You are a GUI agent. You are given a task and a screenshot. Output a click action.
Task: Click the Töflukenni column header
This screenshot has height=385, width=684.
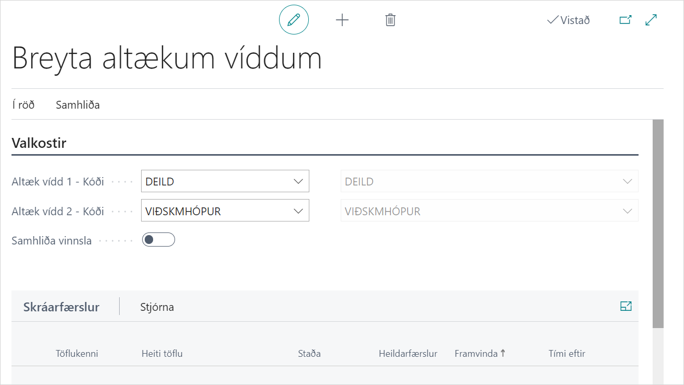pyautogui.click(x=77, y=354)
